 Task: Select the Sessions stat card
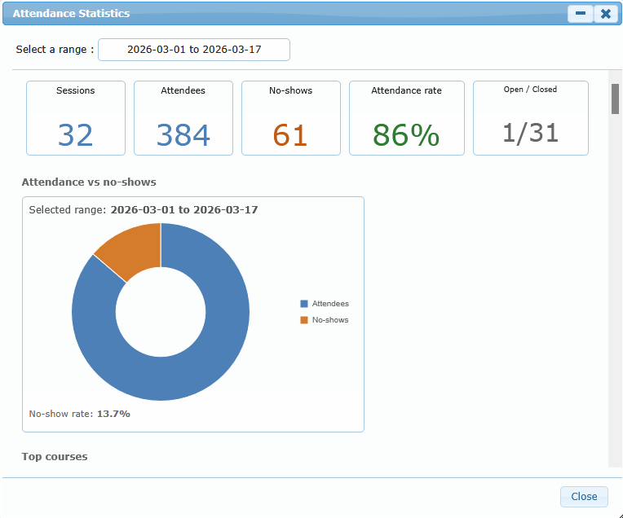click(x=76, y=118)
